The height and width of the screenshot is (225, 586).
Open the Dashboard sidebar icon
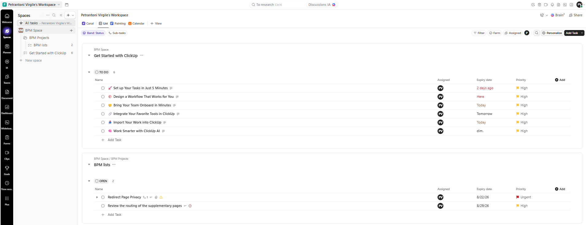(7, 107)
